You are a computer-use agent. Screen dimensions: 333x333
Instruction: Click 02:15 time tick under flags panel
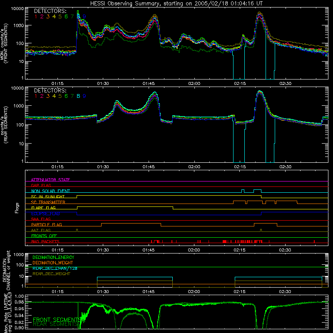pyautogui.click(x=240, y=250)
